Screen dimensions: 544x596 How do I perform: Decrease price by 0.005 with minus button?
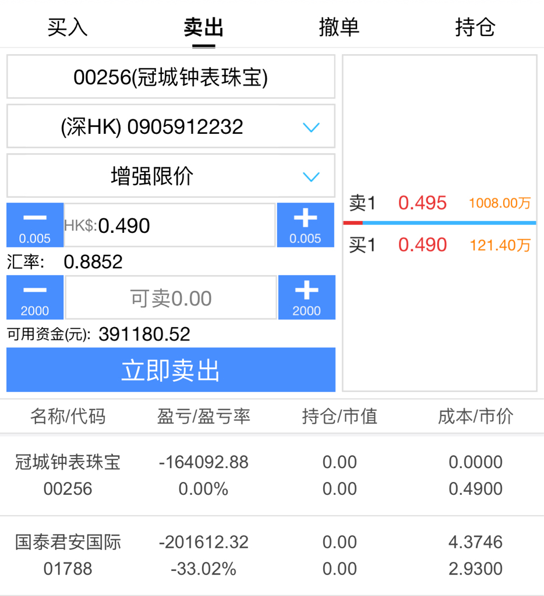pyautogui.click(x=35, y=225)
